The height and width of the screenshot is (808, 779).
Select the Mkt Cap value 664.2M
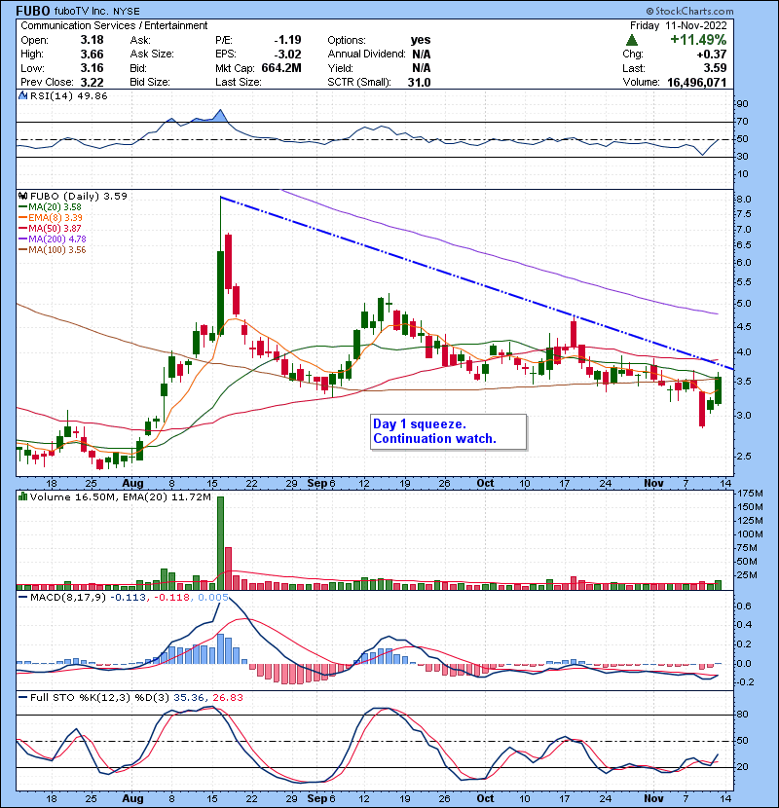click(x=281, y=68)
